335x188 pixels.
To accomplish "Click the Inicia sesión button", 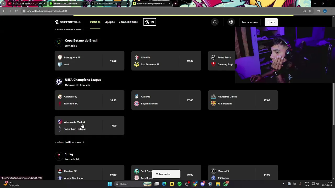I will point(250,22).
